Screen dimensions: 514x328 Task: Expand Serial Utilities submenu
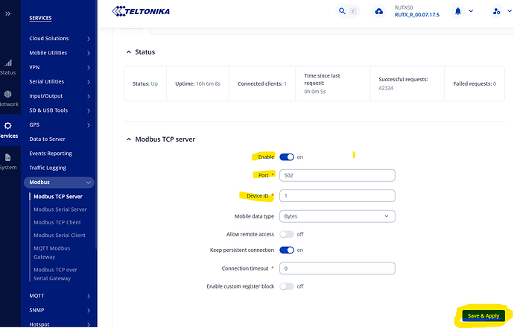pos(60,82)
